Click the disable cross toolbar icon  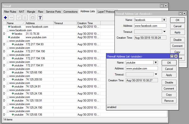tap(25, 18)
